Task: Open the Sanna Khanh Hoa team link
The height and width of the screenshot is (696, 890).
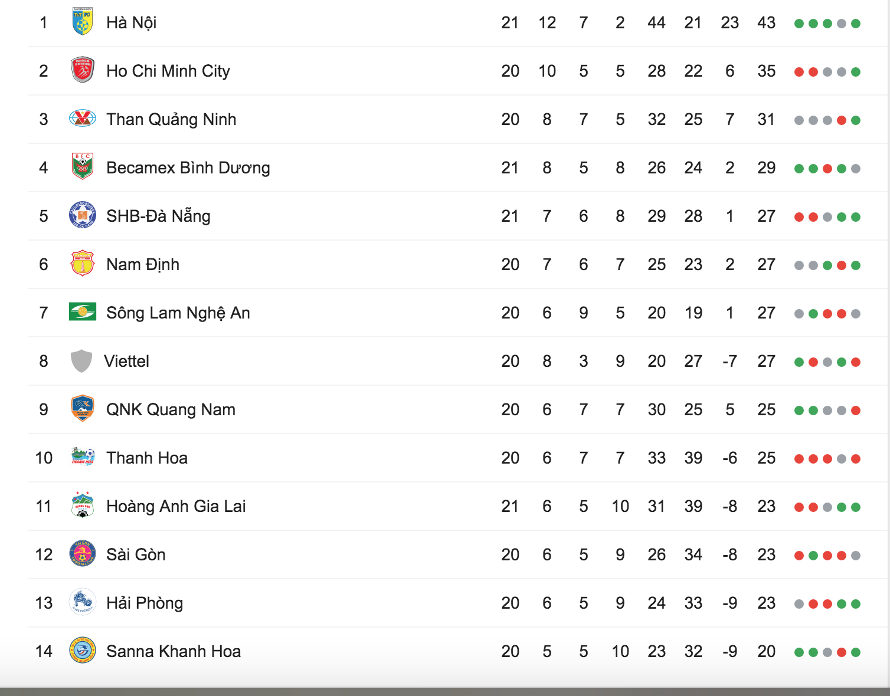Action: (x=174, y=651)
